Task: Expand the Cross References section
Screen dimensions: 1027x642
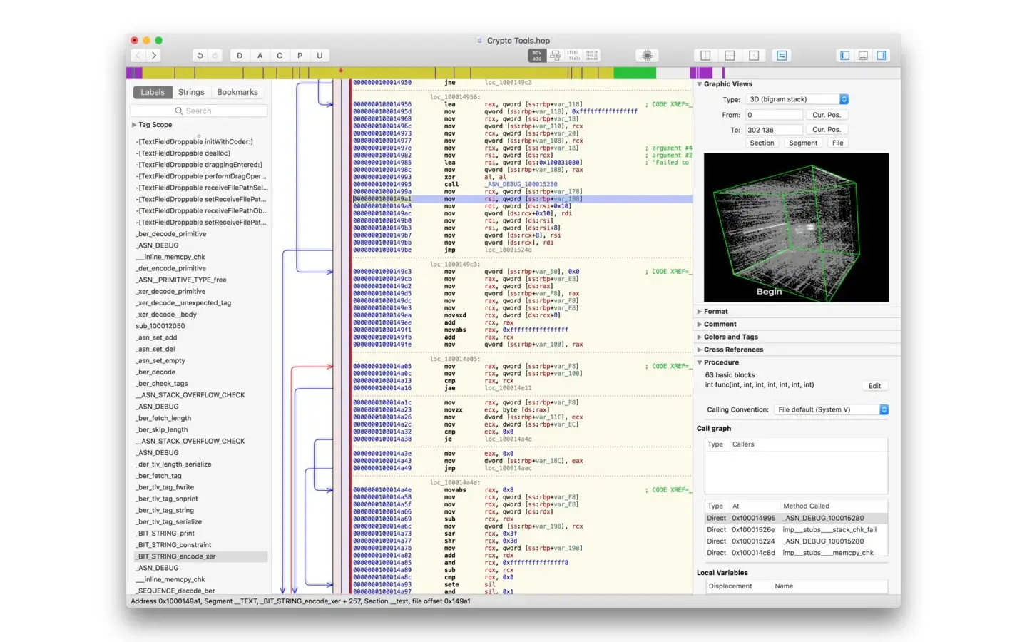Action: click(700, 350)
